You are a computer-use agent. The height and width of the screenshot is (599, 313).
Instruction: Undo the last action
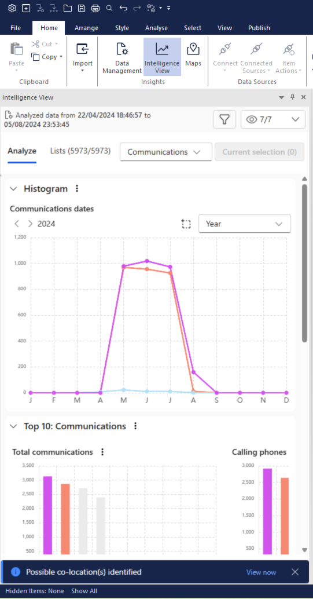point(123,8)
